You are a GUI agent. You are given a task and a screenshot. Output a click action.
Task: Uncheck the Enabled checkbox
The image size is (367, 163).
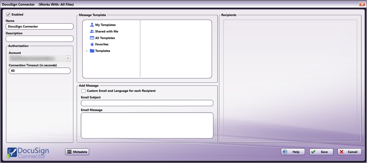(8, 15)
